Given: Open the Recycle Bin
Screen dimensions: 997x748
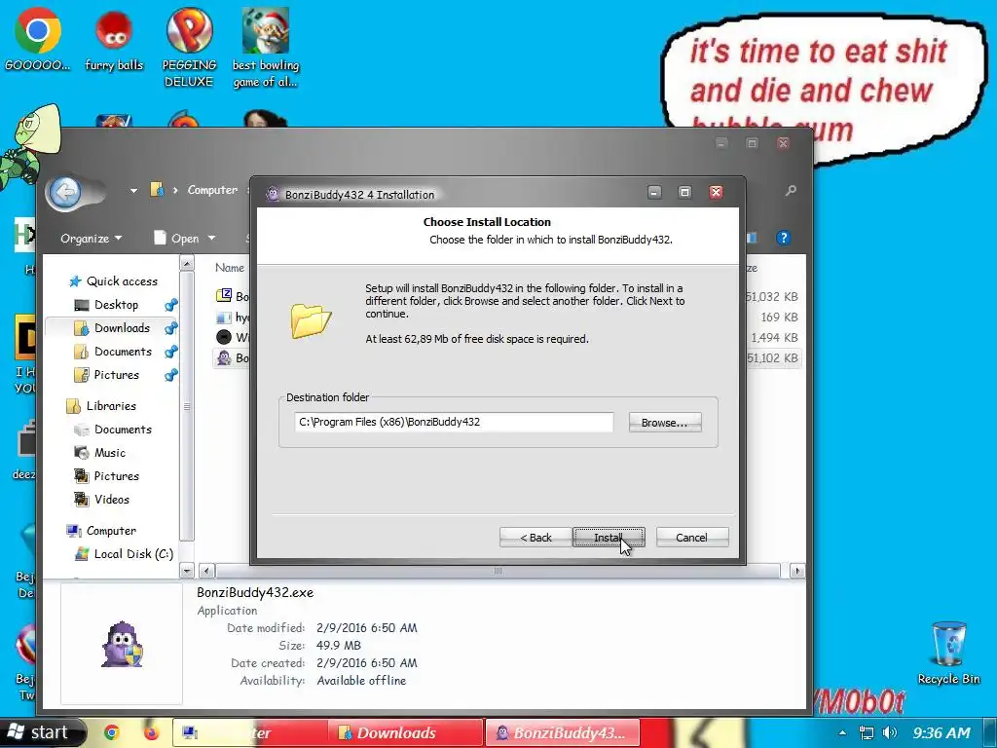Looking at the screenshot, I should click(x=948, y=653).
